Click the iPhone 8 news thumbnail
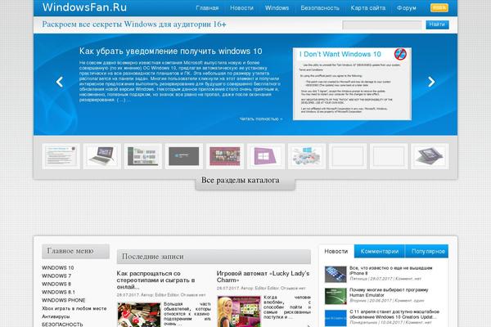 (x=336, y=275)
